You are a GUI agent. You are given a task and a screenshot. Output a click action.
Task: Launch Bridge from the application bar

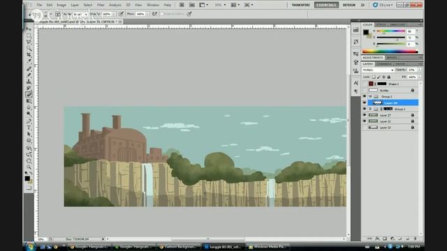(182, 5)
